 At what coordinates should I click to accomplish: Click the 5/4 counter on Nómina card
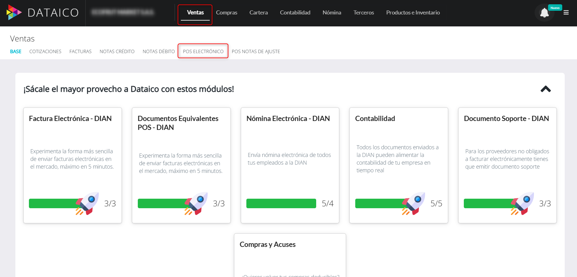328,203
